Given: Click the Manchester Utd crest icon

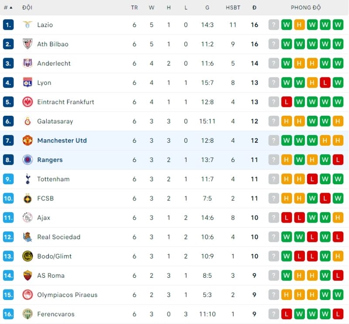Looking at the screenshot, I should (27, 141).
